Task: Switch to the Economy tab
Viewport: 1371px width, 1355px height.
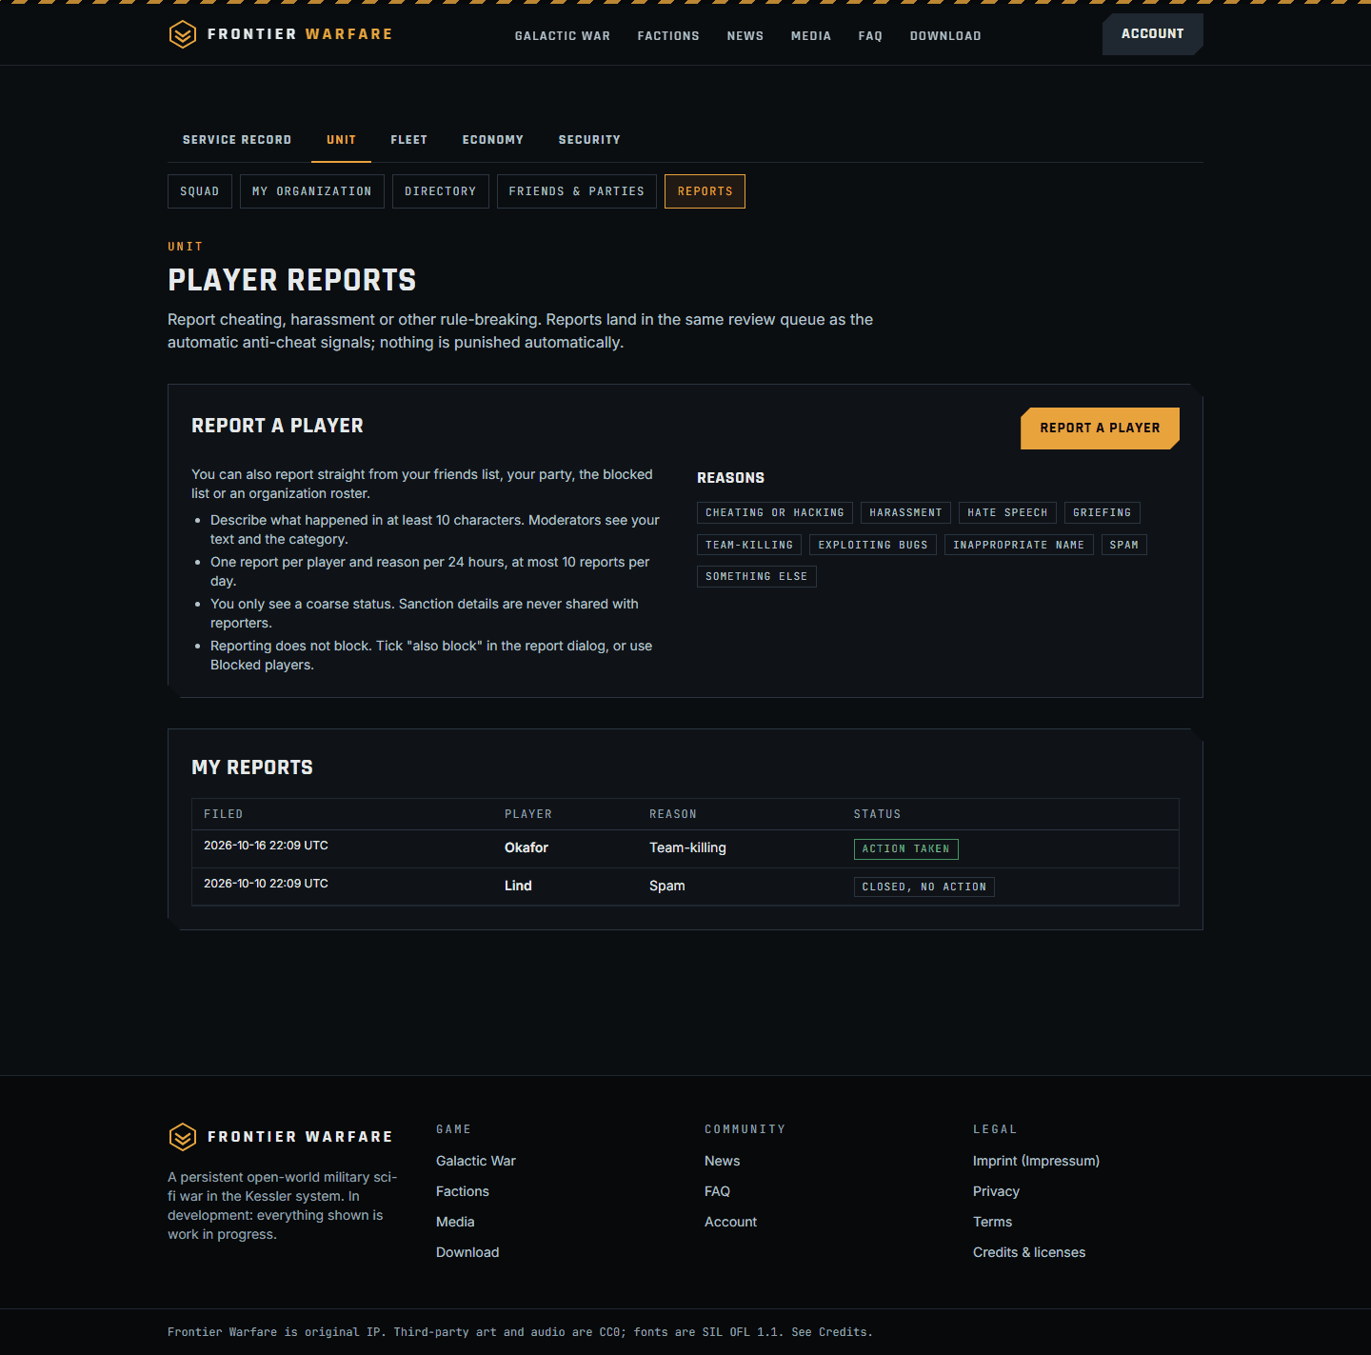Action: [493, 140]
